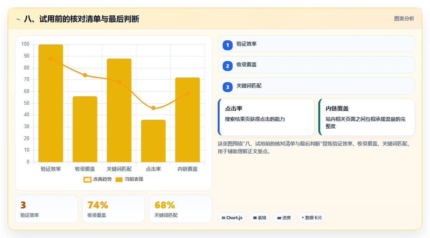430x238 pixels.
Task: Click the 内链覆盖 info card
Action: (x=366, y=117)
